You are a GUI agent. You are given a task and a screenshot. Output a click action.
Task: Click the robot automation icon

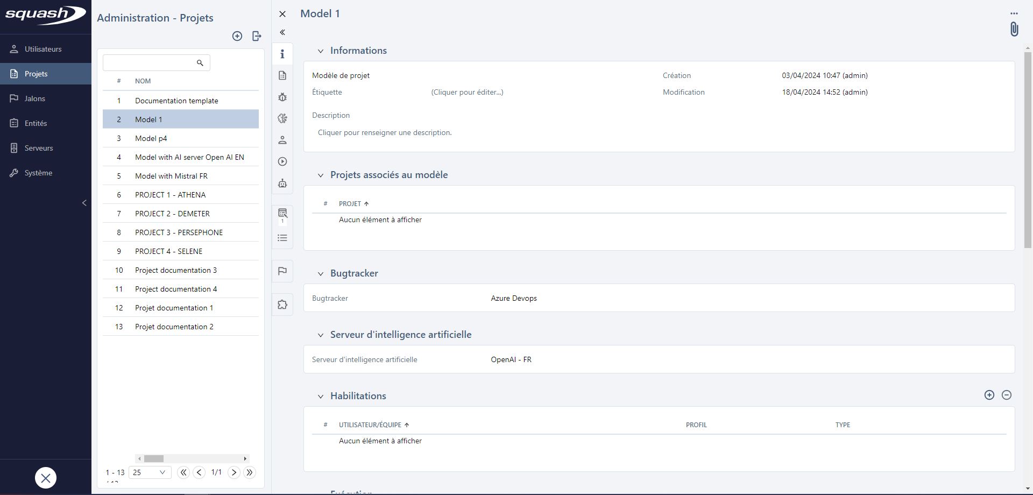point(282,183)
